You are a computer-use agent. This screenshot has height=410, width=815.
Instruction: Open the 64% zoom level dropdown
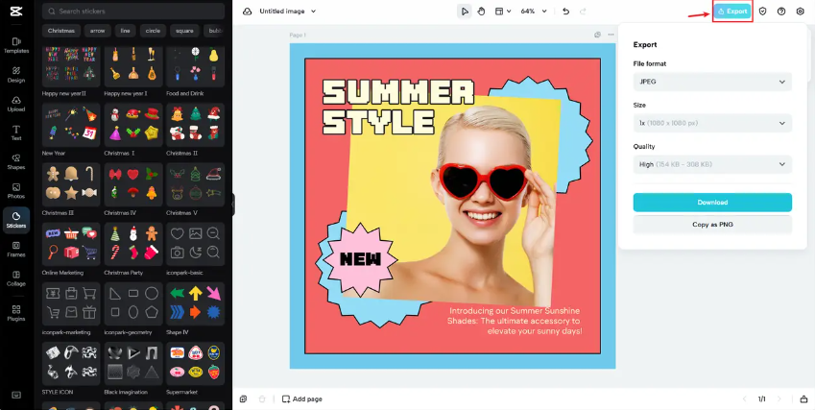tap(534, 12)
